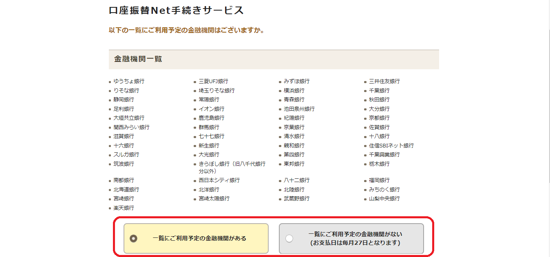Click the '八十二銀行' list entry
The height and width of the screenshot is (257, 550).
pyautogui.click(x=296, y=180)
